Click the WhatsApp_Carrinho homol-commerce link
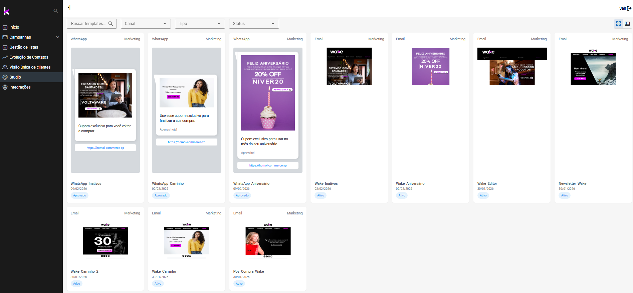The image size is (633, 293). pos(187,142)
